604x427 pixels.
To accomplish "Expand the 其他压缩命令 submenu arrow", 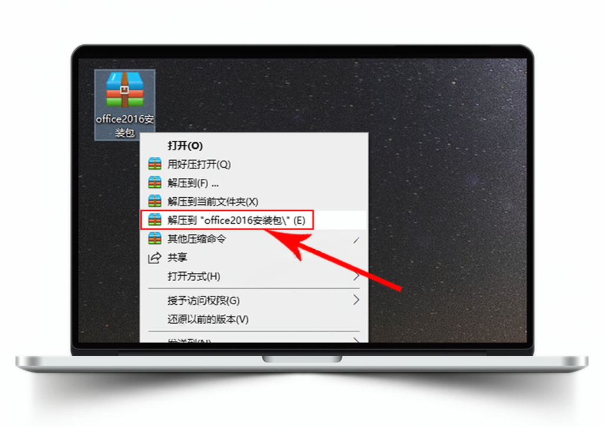I will (356, 240).
